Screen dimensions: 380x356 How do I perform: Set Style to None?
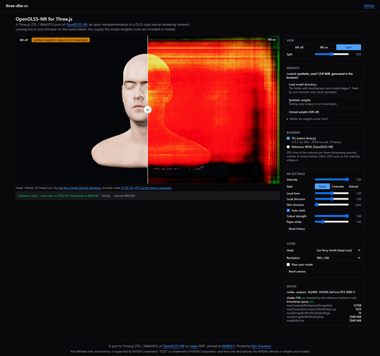[322, 186]
